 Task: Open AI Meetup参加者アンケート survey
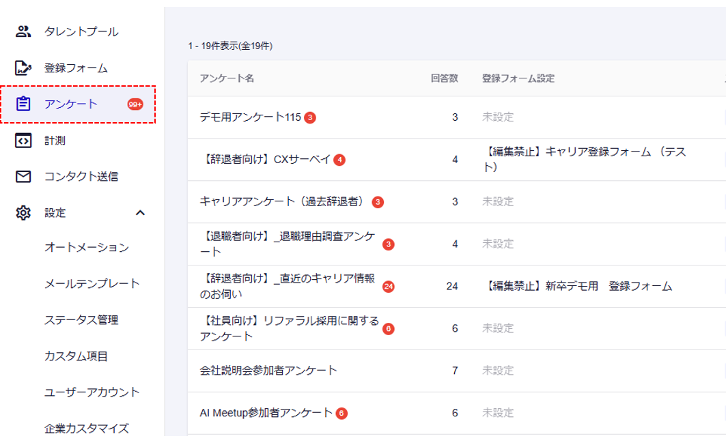point(266,412)
